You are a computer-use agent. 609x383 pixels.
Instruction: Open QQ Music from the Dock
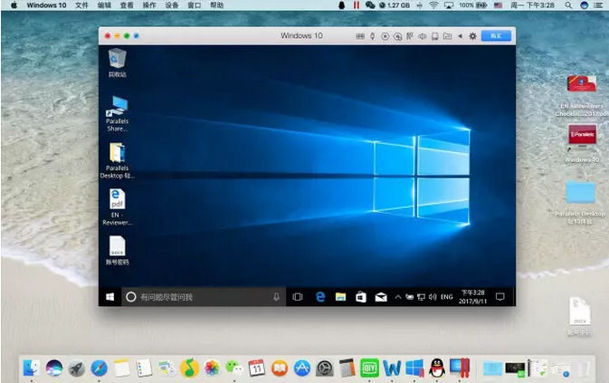coord(189,368)
